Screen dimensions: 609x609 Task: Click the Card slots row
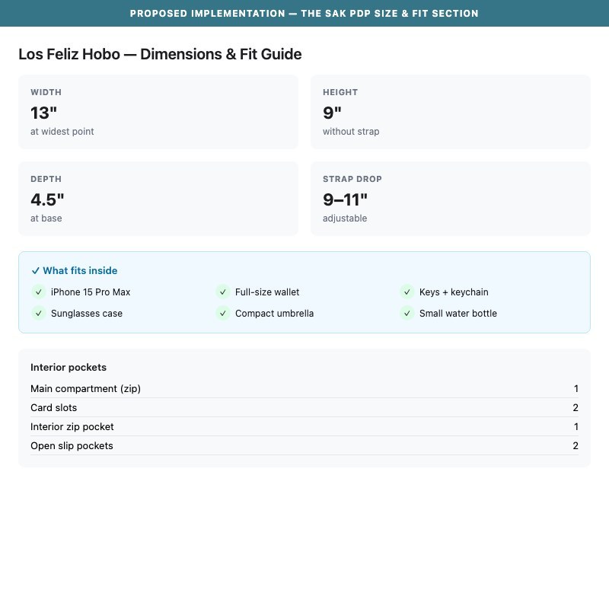304,408
